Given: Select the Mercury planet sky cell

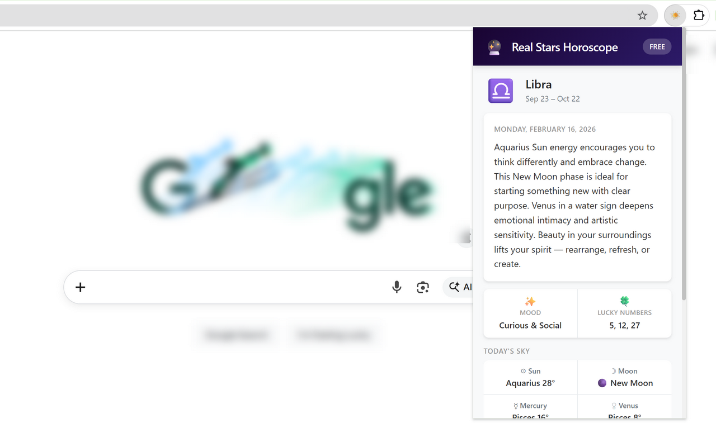Looking at the screenshot, I should pyautogui.click(x=530, y=408).
